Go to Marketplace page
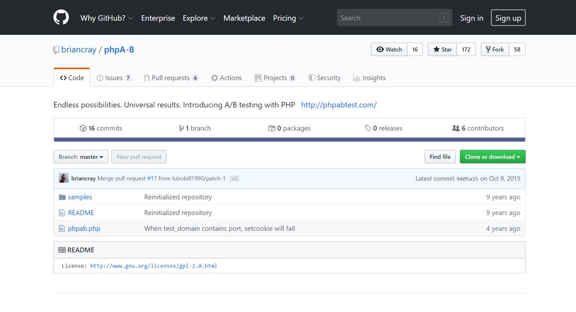576x312 pixels. [244, 18]
